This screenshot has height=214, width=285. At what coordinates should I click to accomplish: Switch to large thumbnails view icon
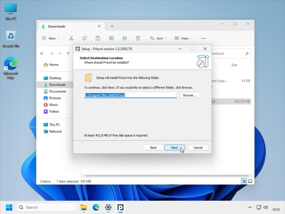coord(250,181)
